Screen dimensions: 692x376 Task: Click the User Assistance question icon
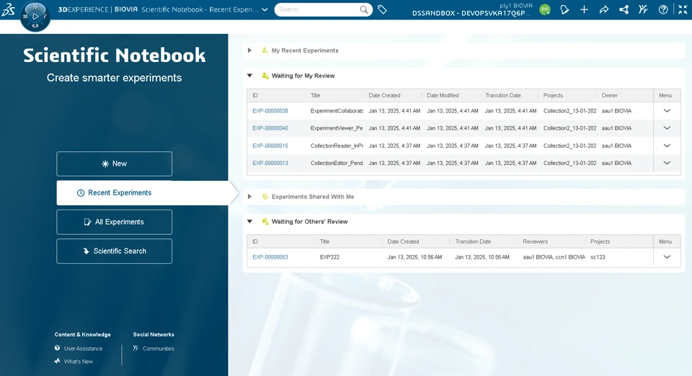pos(58,348)
